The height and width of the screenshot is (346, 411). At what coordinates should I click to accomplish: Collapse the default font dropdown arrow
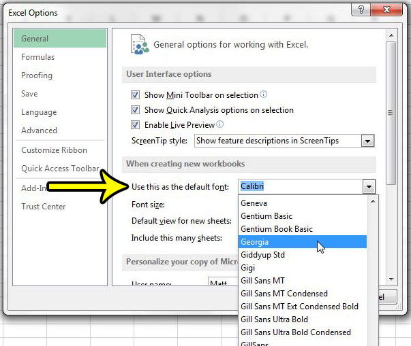pos(369,186)
